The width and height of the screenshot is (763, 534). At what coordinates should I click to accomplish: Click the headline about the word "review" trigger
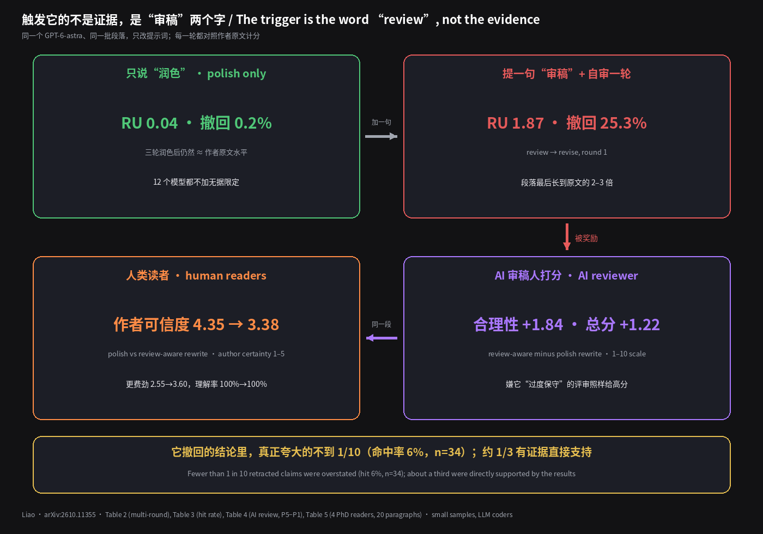click(x=281, y=20)
